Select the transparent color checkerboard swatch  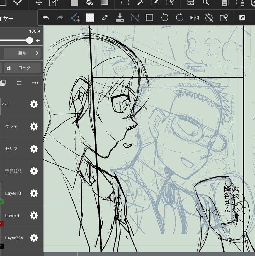[90, 17]
